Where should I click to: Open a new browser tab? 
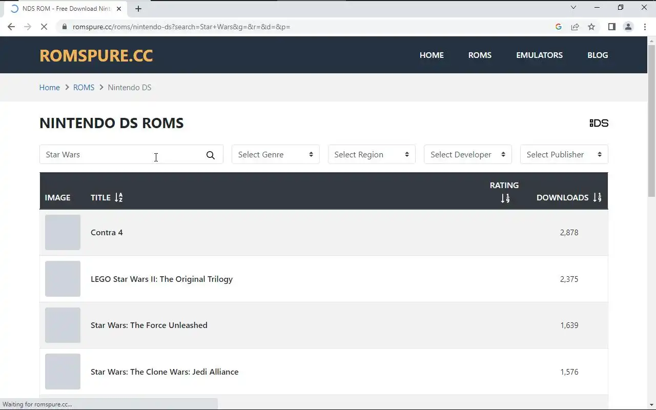pos(138,9)
